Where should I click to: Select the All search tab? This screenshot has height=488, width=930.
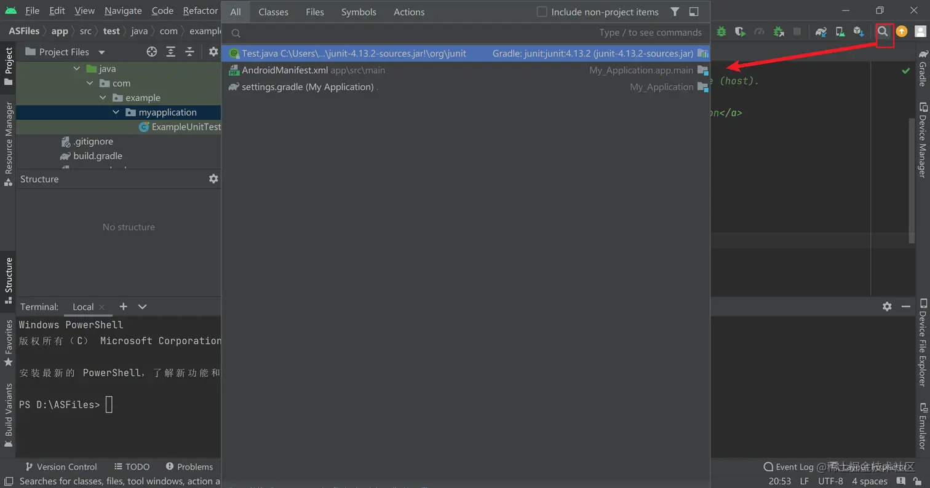coord(236,12)
